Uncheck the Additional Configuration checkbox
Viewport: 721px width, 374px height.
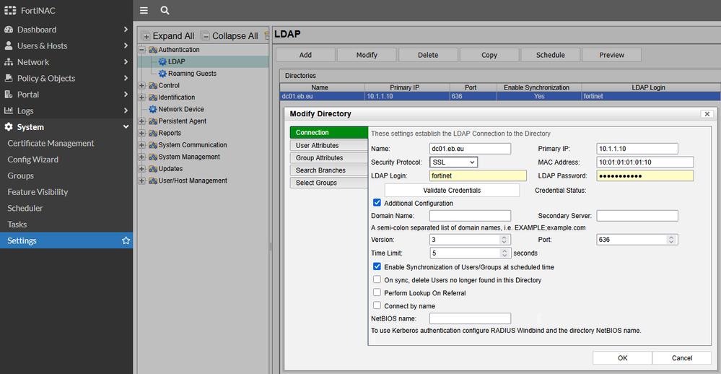click(377, 203)
